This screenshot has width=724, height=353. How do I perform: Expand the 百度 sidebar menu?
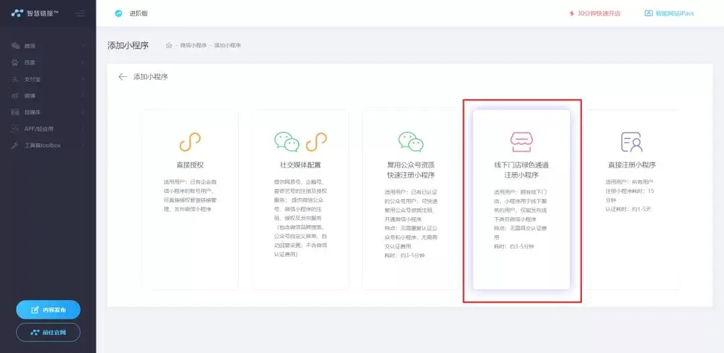(x=47, y=62)
